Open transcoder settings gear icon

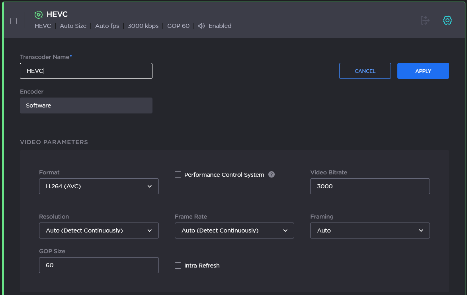point(447,20)
